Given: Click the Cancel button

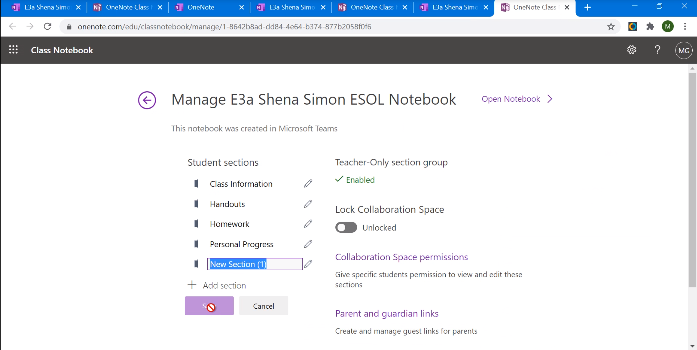Looking at the screenshot, I should tap(263, 306).
